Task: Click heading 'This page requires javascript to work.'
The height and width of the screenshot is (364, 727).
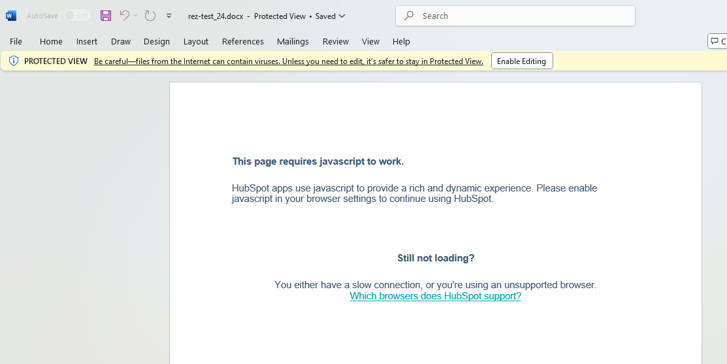Action: tap(318, 161)
